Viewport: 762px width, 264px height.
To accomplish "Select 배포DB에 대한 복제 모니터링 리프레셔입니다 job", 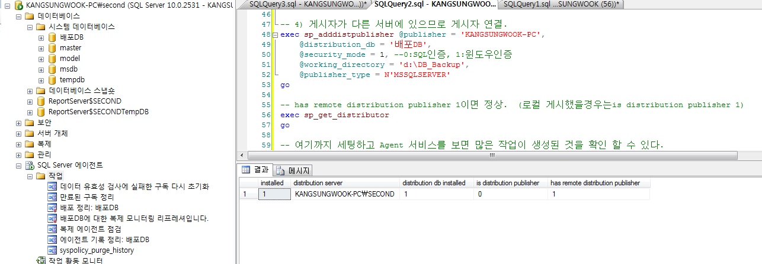I will tap(135, 218).
